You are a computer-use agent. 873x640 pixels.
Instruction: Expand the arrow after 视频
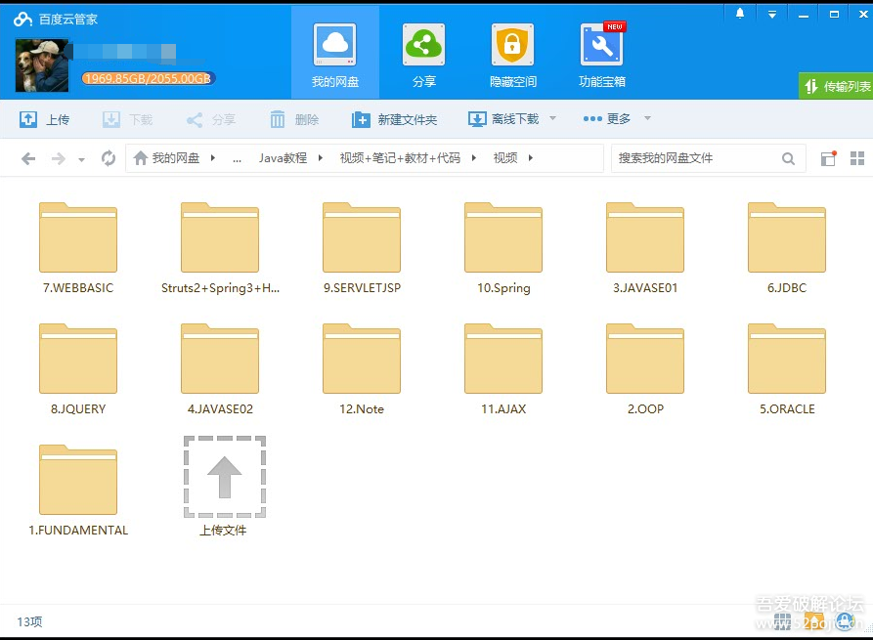coord(531,158)
